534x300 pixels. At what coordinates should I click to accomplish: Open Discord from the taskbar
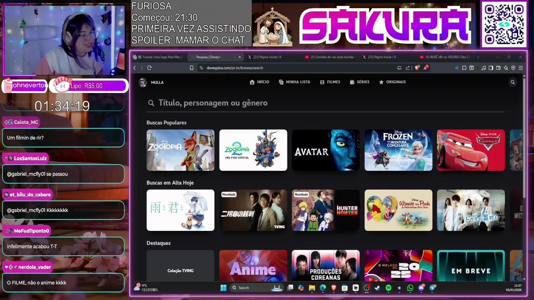click(421, 287)
